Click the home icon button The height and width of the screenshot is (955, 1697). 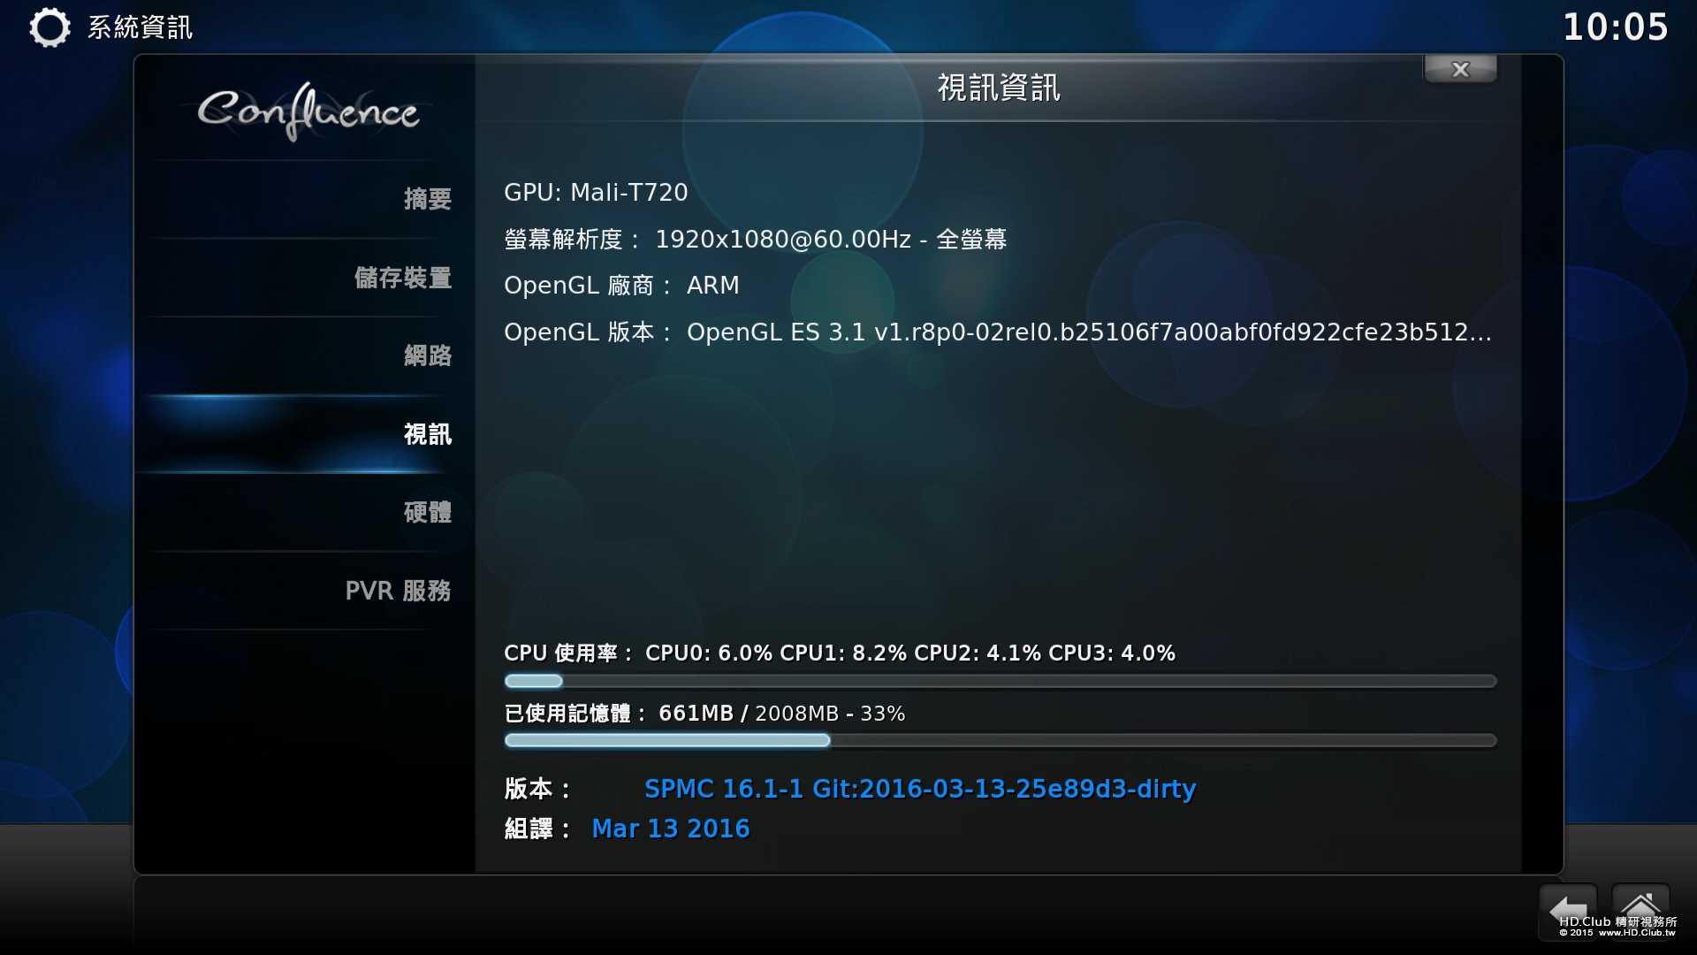pyautogui.click(x=1640, y=907)
